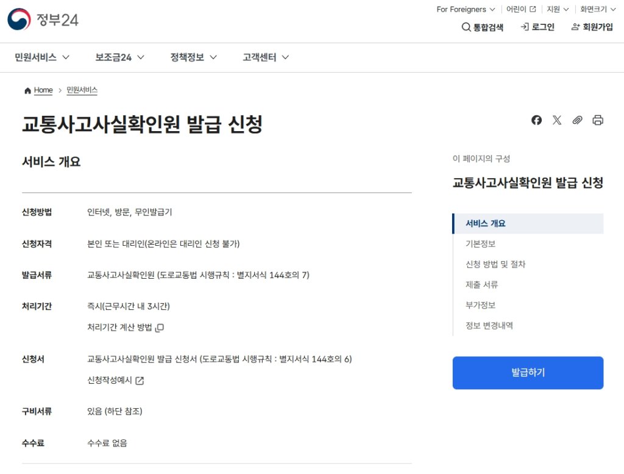Expand the For Foreigners dropdown
This screenshot has width=624, height=474.
click(x=466, y=9)
